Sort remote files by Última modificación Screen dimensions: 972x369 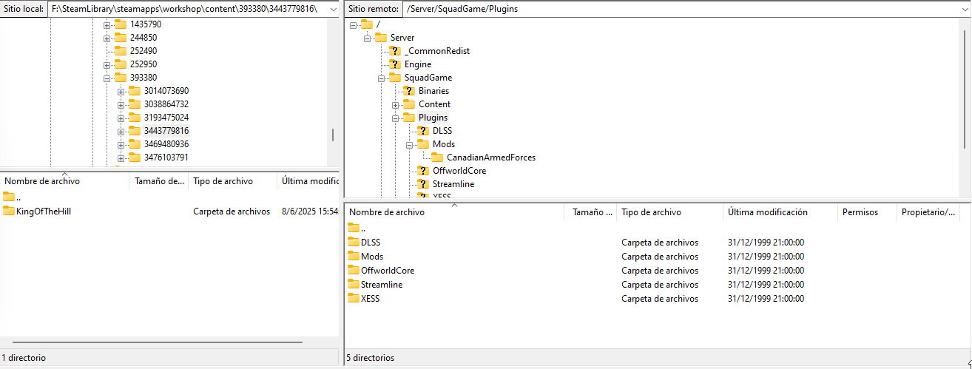click(780, 212)
